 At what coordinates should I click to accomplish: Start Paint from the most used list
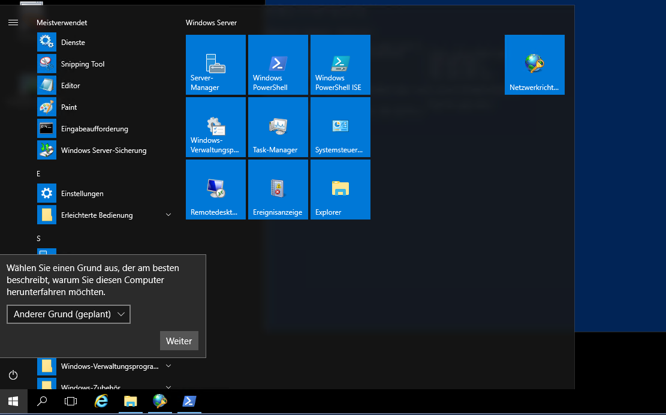(x=104, y=107)
